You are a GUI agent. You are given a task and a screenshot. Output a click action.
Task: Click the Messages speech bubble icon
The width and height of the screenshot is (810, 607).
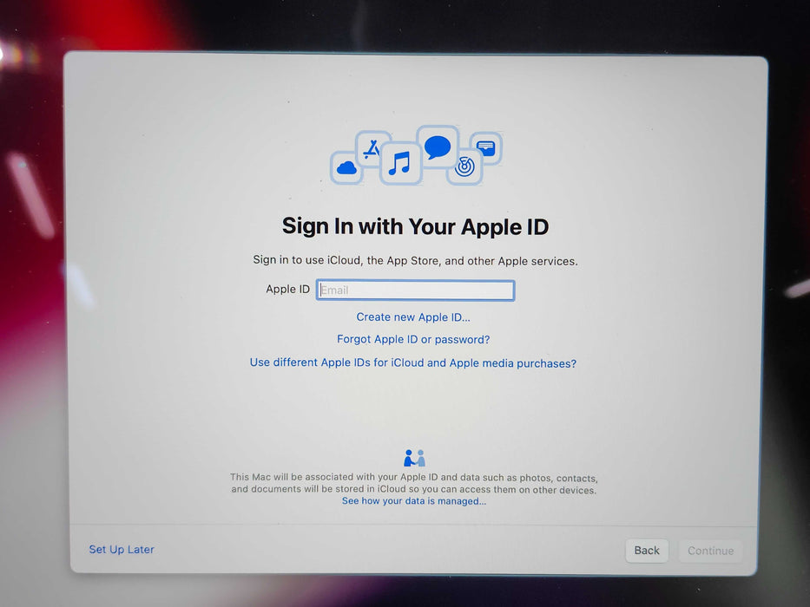[438, 147]
